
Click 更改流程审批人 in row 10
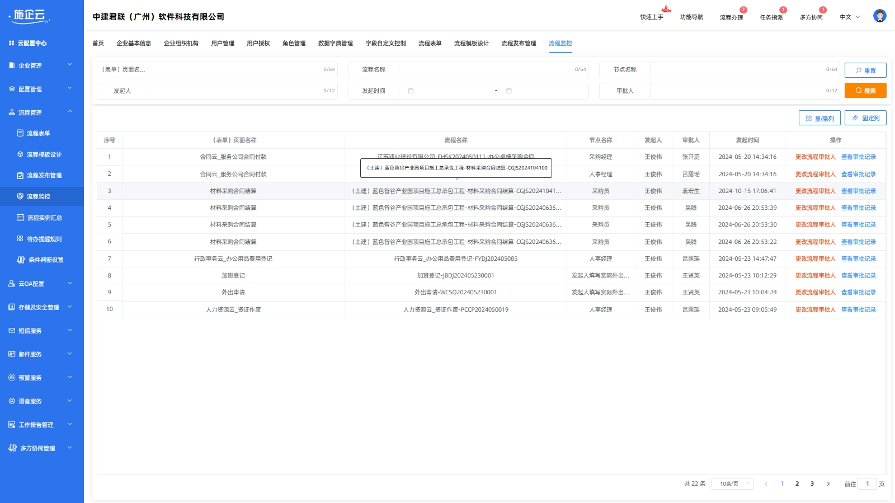pyautogui.click(x=815, y=309)
